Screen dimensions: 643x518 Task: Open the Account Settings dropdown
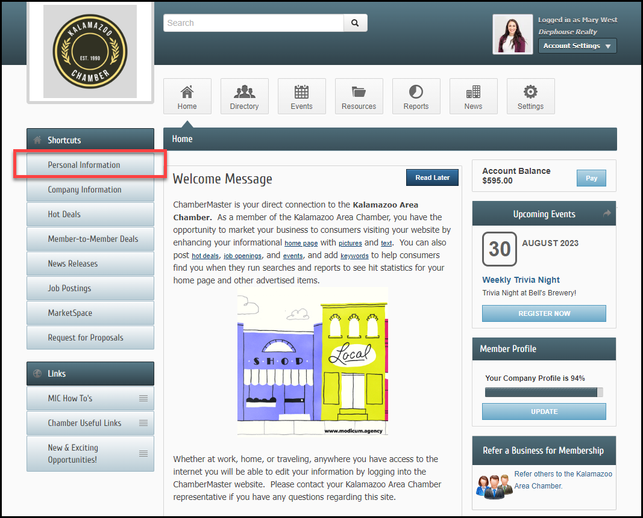click(577, 46)
